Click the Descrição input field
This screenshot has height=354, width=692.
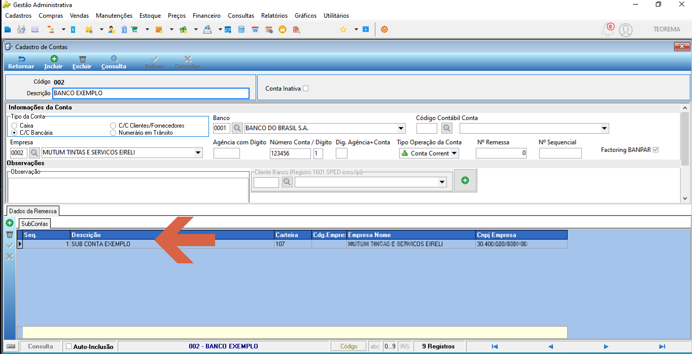click(x=151, y=93)
